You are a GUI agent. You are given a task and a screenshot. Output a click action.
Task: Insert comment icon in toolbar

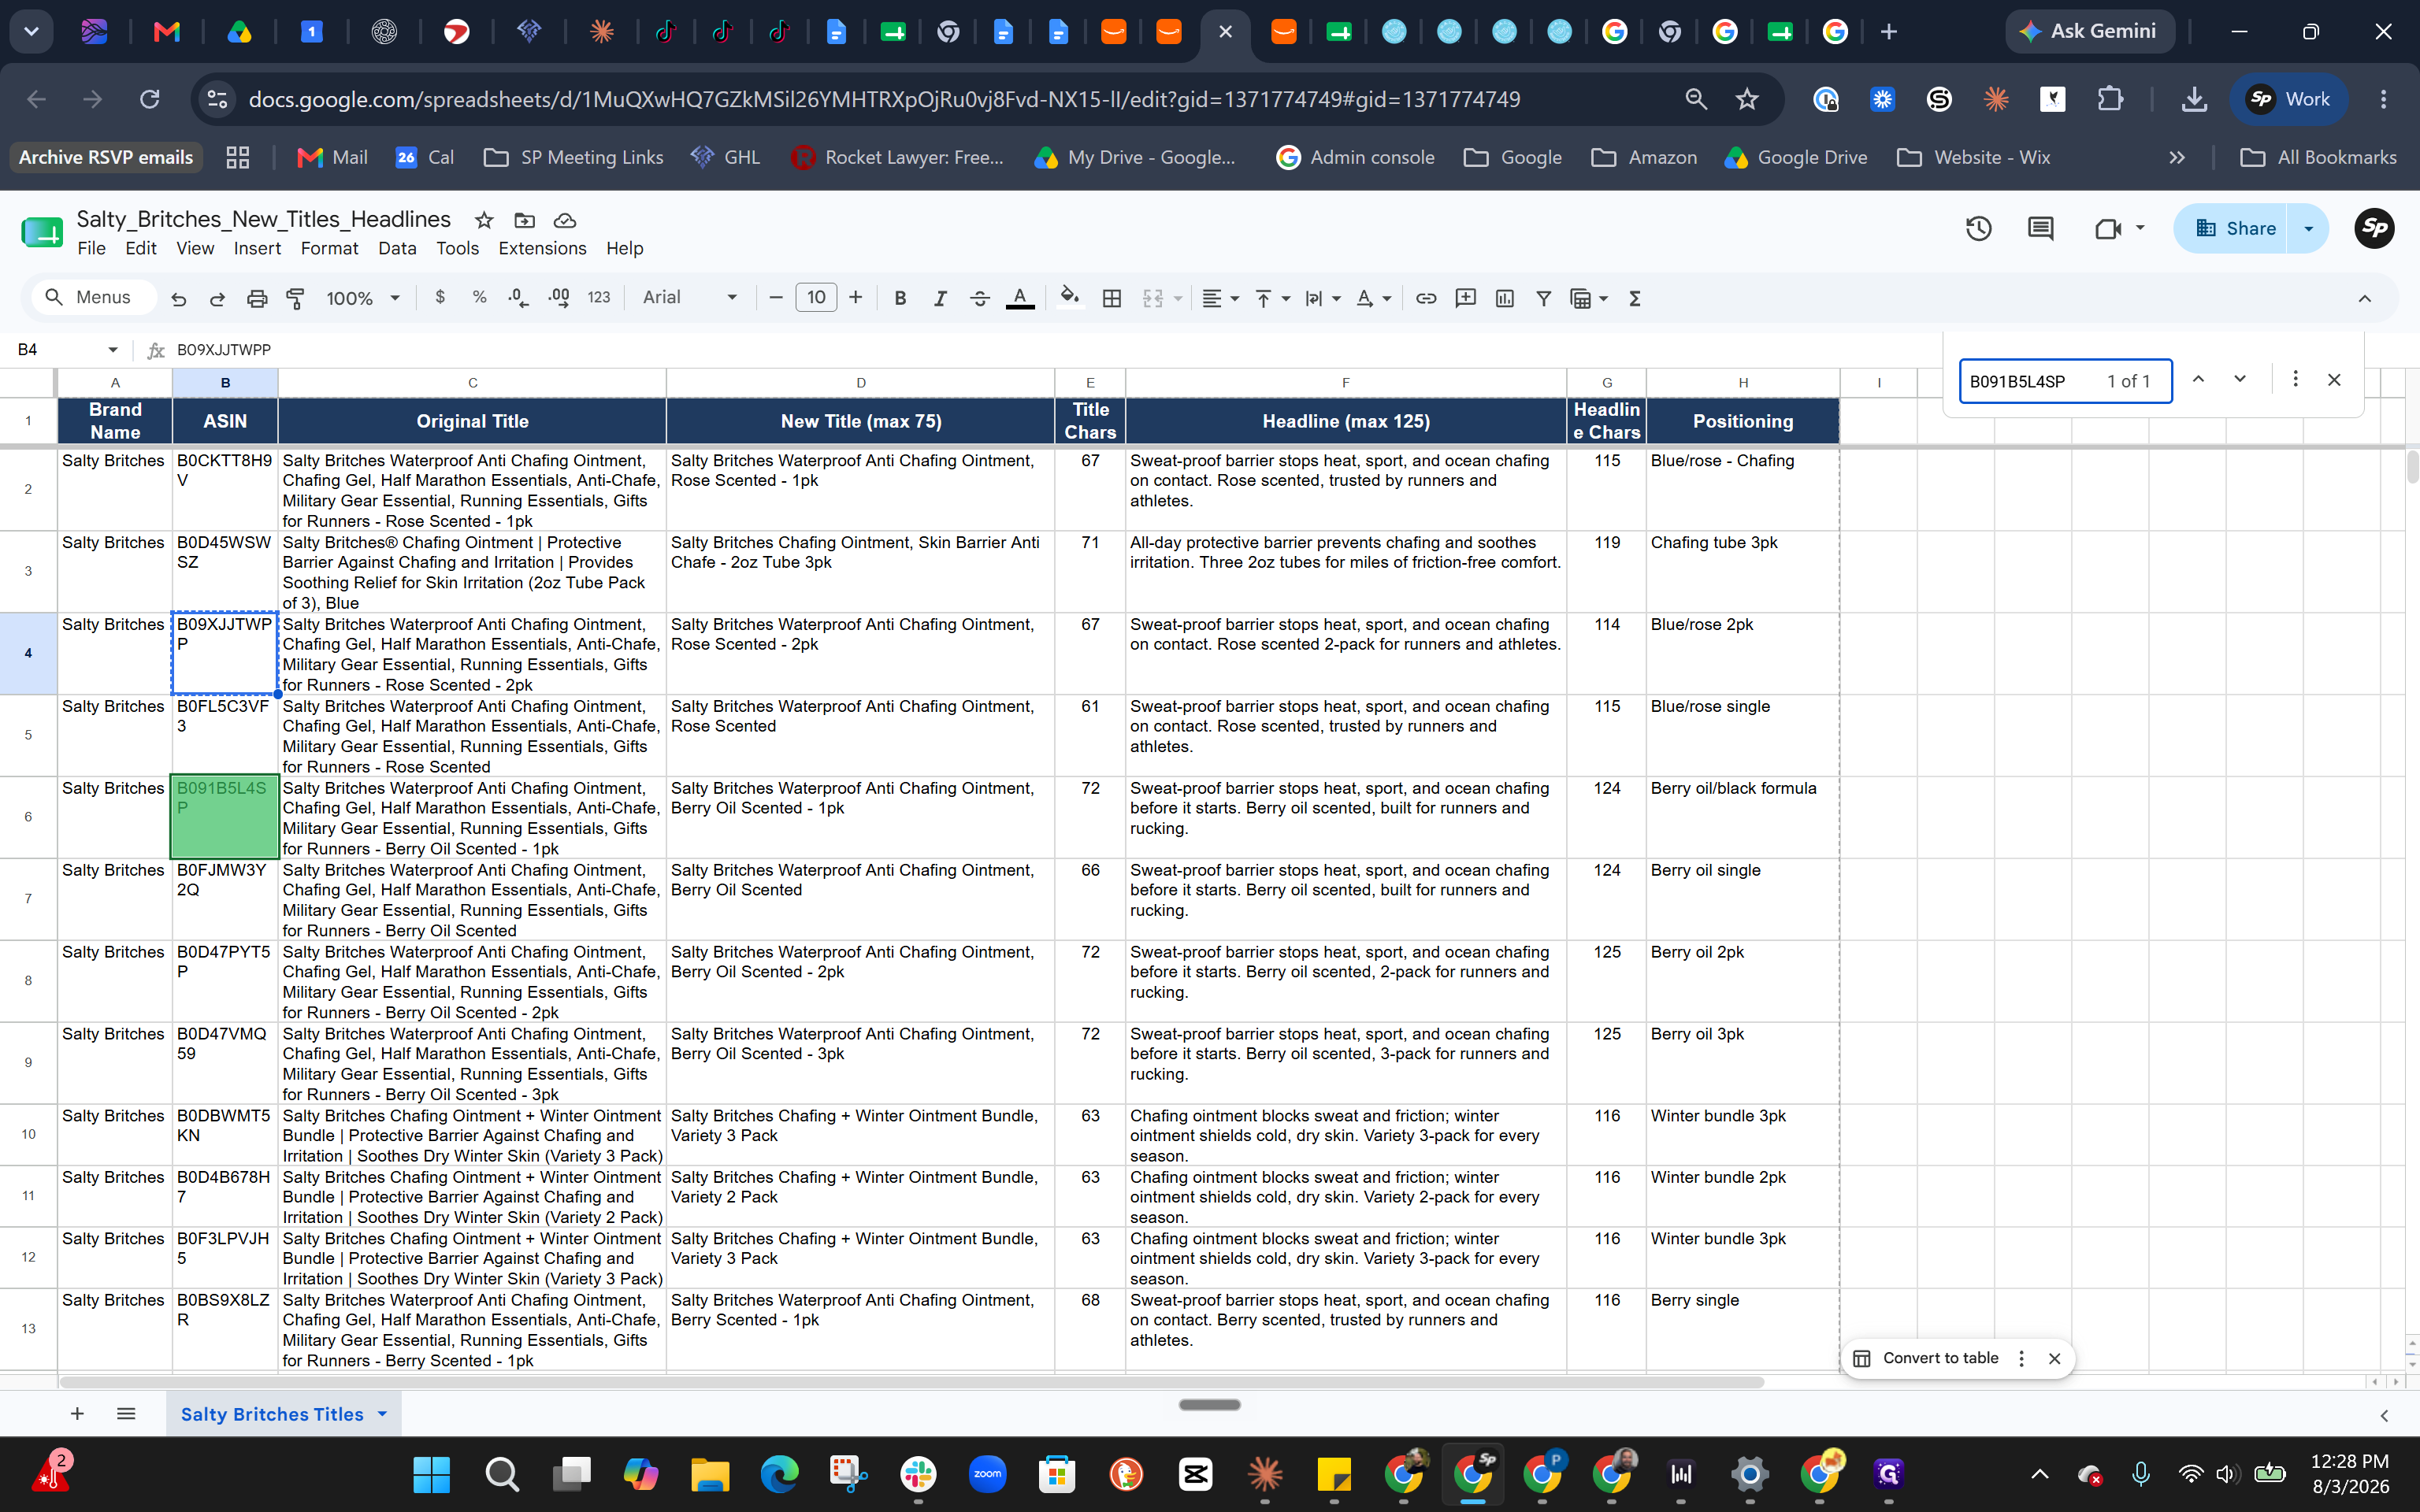(x=1466, y=298)
